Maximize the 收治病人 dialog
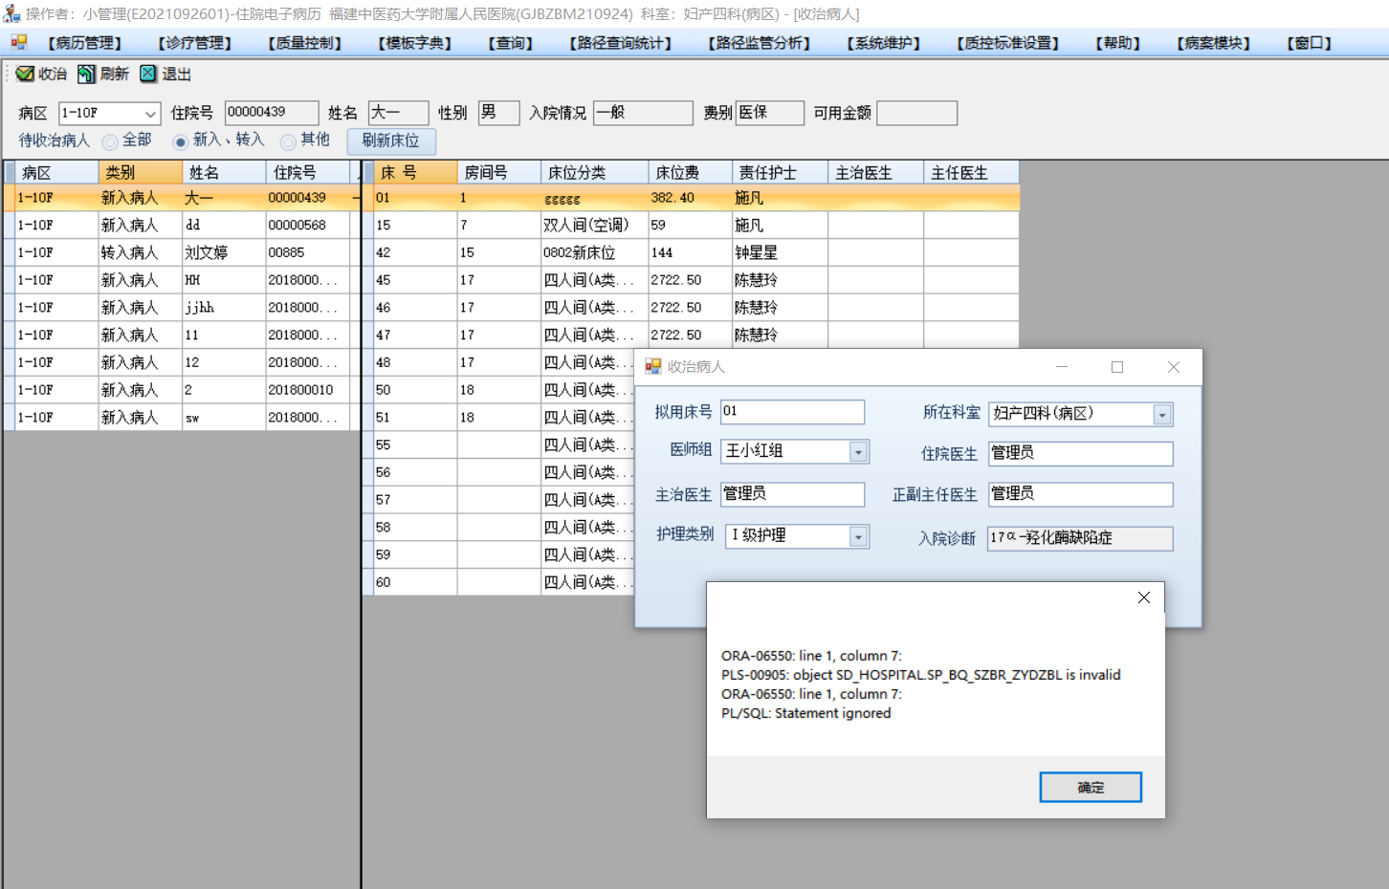Screen dimensions: 1389x889 1117,367
